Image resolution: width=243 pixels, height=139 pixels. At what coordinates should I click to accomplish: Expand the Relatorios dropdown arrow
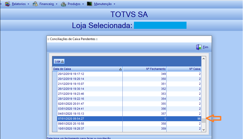point(28,4)
